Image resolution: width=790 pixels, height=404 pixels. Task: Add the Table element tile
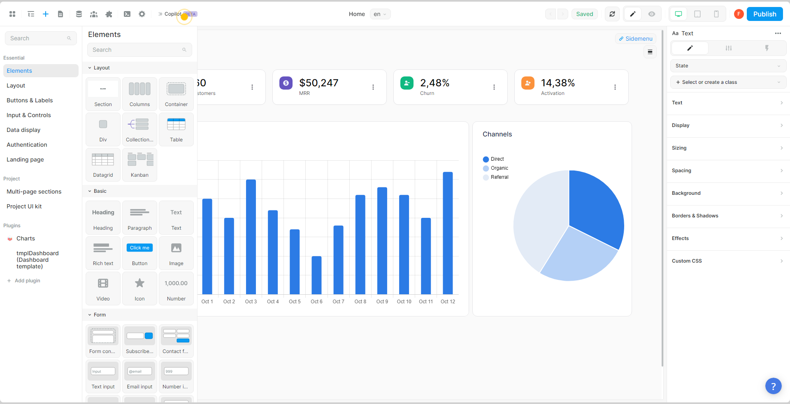(x=176, y=129)
